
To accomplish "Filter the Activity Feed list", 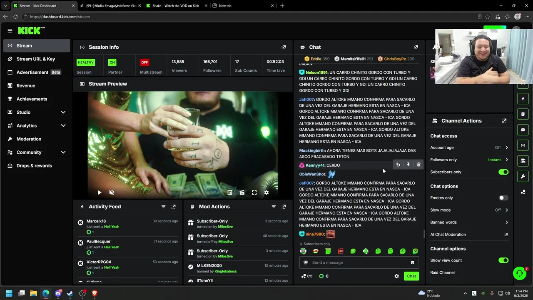I will (163, 207).
